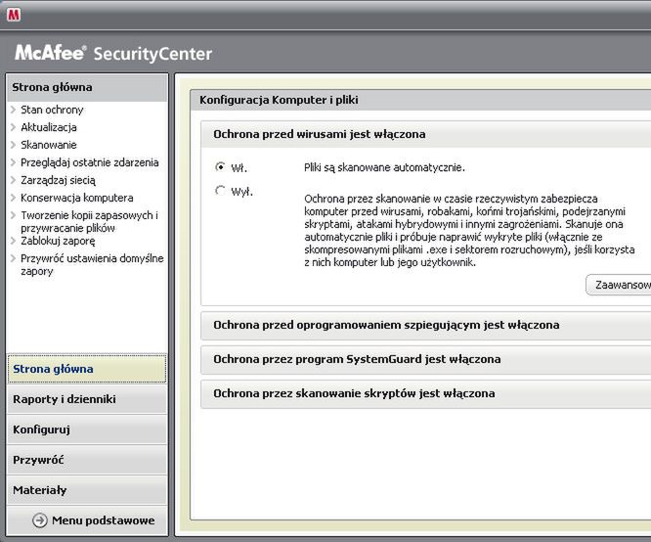
Task: Collapse Ochrona przed wirusami section header
Action: coord(319,134)
